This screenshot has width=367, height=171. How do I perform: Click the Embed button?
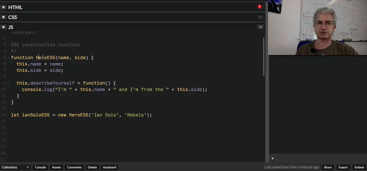click(359, 167)
